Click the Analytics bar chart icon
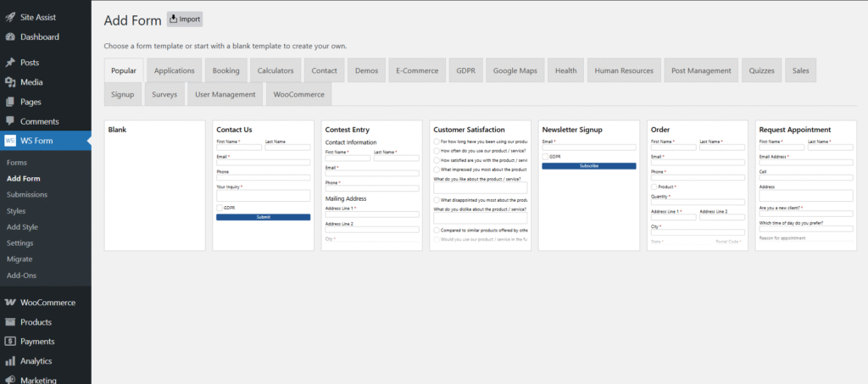The height and width of the screenshot is (384, 868). (10, 361)
